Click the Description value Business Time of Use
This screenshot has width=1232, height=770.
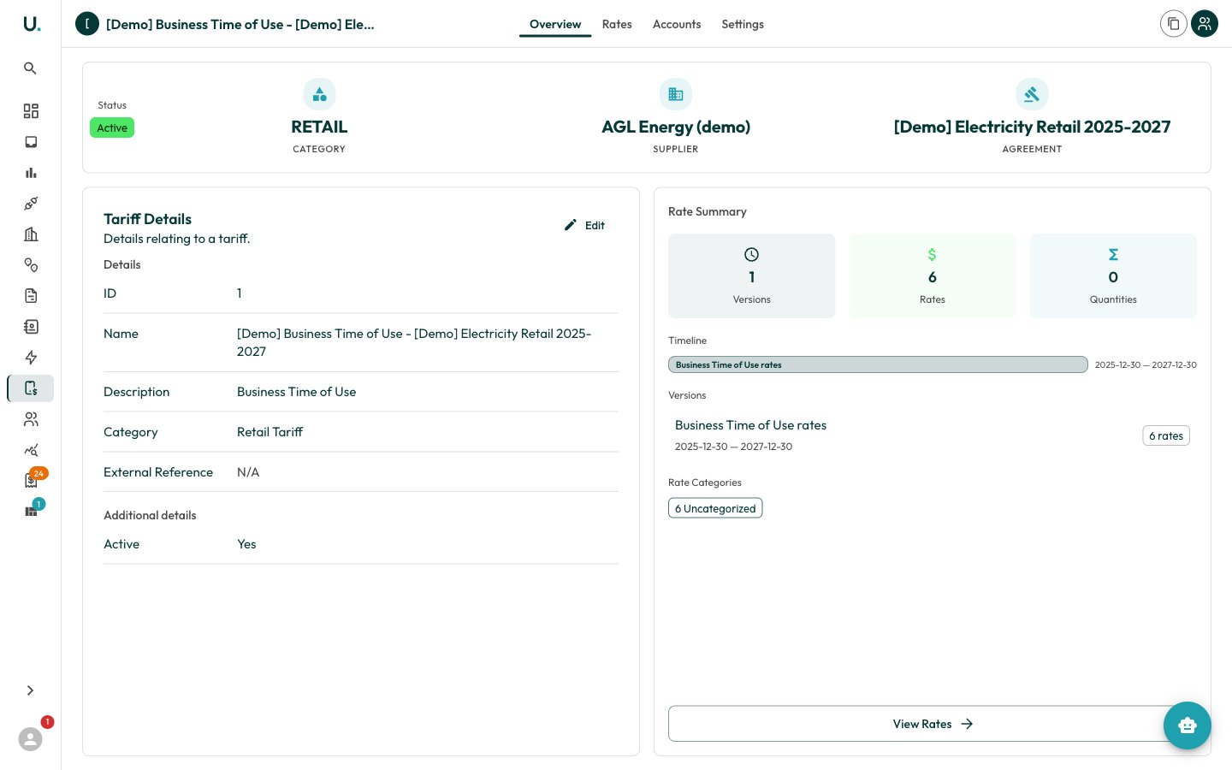[x=296, y=392]
